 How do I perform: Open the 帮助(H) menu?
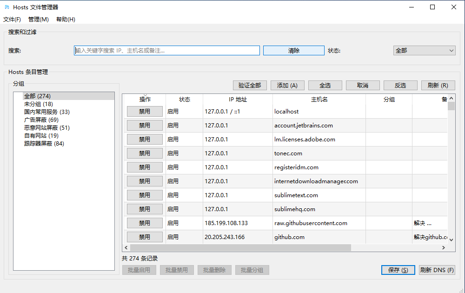point(65,19)
